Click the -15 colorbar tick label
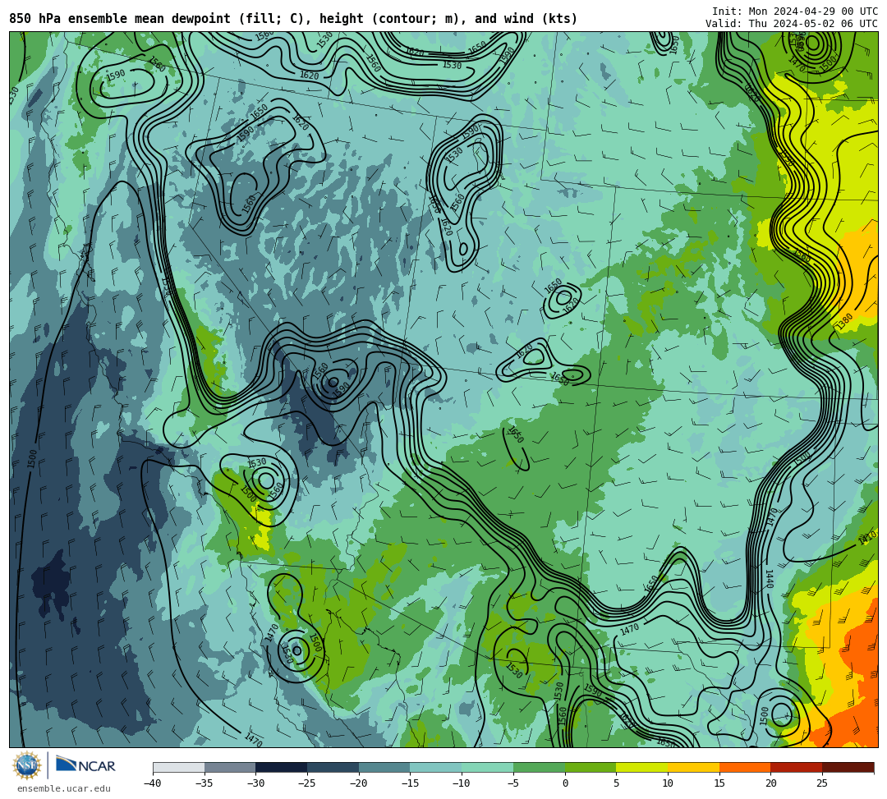 point(410,783)
